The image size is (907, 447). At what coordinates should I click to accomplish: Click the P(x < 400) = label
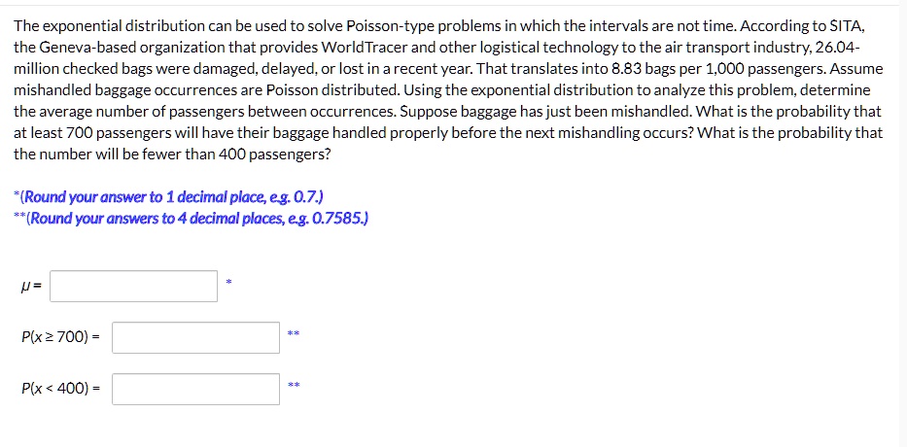[60, 389]
